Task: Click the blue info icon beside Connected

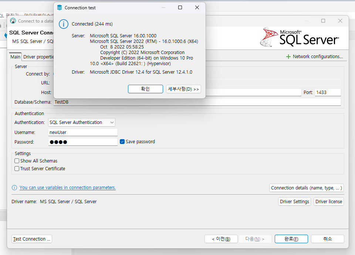Action: pos(64,24)
